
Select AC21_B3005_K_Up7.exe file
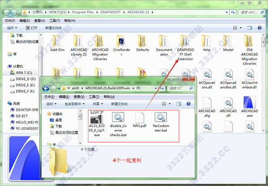click(x=97, y=124)
